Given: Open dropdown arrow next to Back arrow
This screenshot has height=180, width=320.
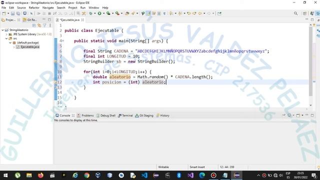Looking at the screenshot, I should 204,13.
